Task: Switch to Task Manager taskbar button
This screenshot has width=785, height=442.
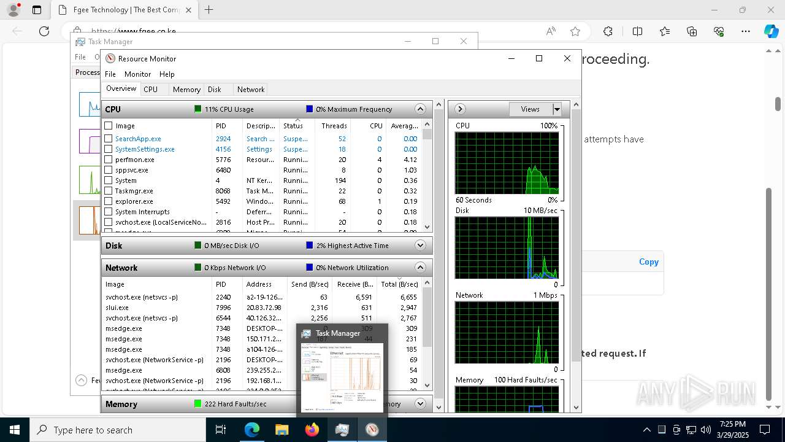Action: pyautogui.click(x=342, y=430)
